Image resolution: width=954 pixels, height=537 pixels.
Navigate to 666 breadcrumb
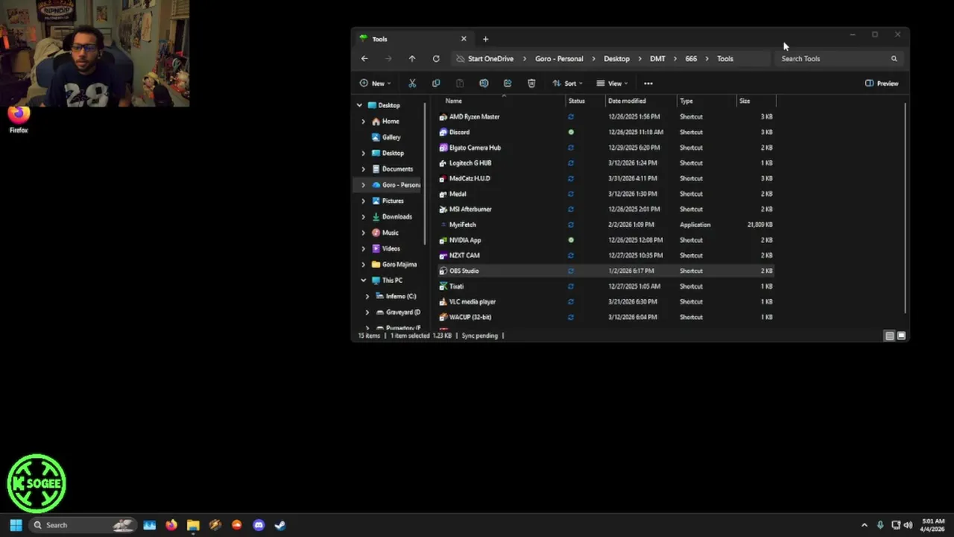[x=691, y=58]
